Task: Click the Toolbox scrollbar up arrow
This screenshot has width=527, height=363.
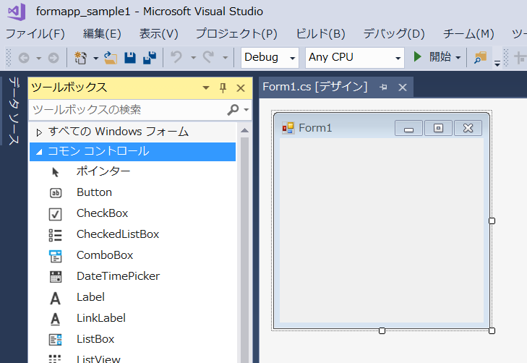Action: (244, 130)
